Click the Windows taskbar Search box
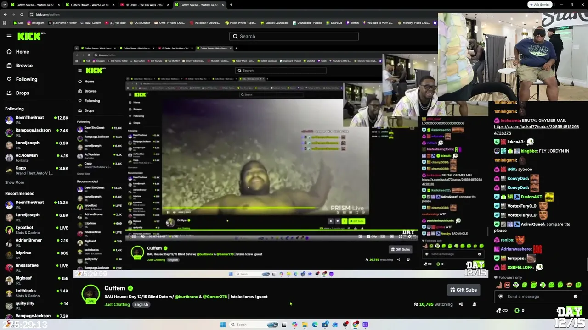Viewport: 588px width, 330px height. point(254,324)
